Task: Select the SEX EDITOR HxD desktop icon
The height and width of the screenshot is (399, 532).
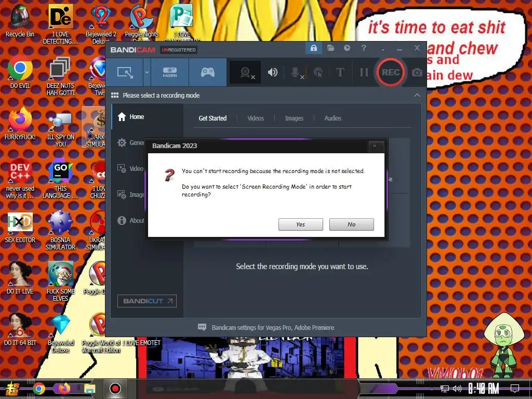Action: tap(20, 228)
